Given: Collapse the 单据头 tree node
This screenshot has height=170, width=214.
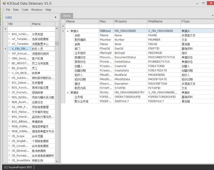Looking at the screenshot, I should point(67,31).
